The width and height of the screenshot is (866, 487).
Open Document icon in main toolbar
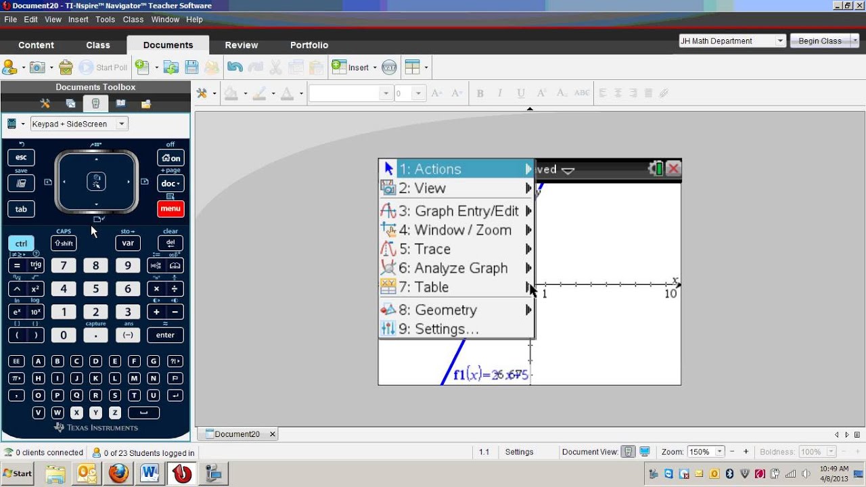point(171,67)
